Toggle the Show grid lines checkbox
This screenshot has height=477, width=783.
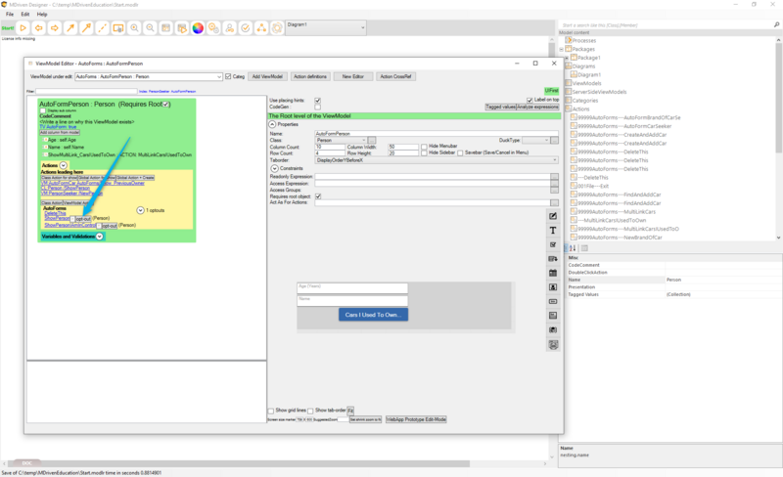click(x=271, y=411)
